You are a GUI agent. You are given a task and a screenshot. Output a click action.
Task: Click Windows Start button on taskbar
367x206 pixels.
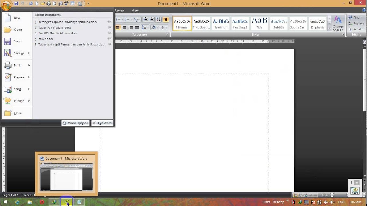tap(5, 202)
